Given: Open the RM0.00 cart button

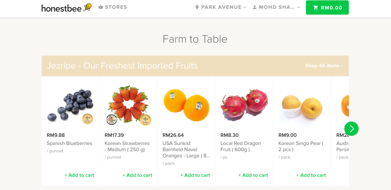Looking at the screenshot, I should pyautogui.click(x=327, y=8).
